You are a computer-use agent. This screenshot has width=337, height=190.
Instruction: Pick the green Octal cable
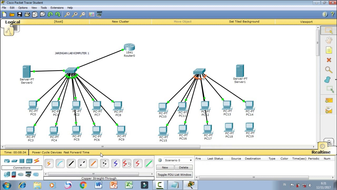[x=149, y=164]
